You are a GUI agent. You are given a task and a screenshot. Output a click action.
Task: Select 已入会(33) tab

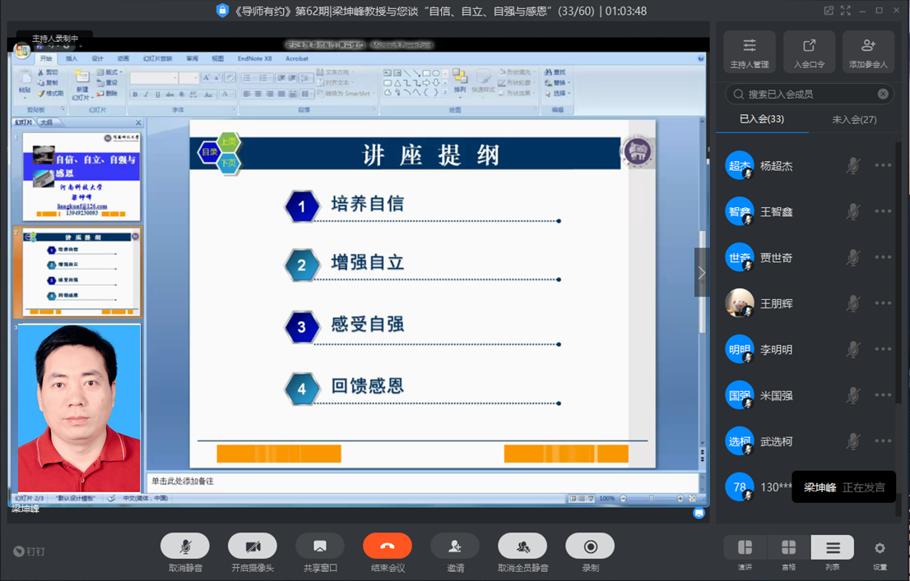761,119
